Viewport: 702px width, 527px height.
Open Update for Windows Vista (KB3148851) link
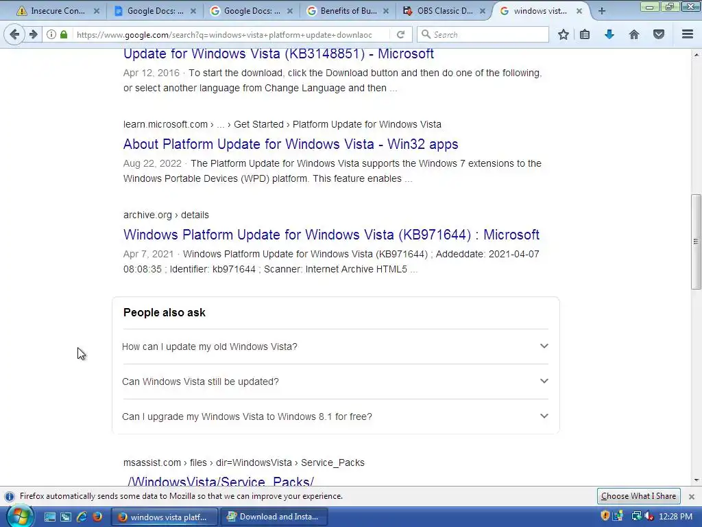(x=278, y=54)
